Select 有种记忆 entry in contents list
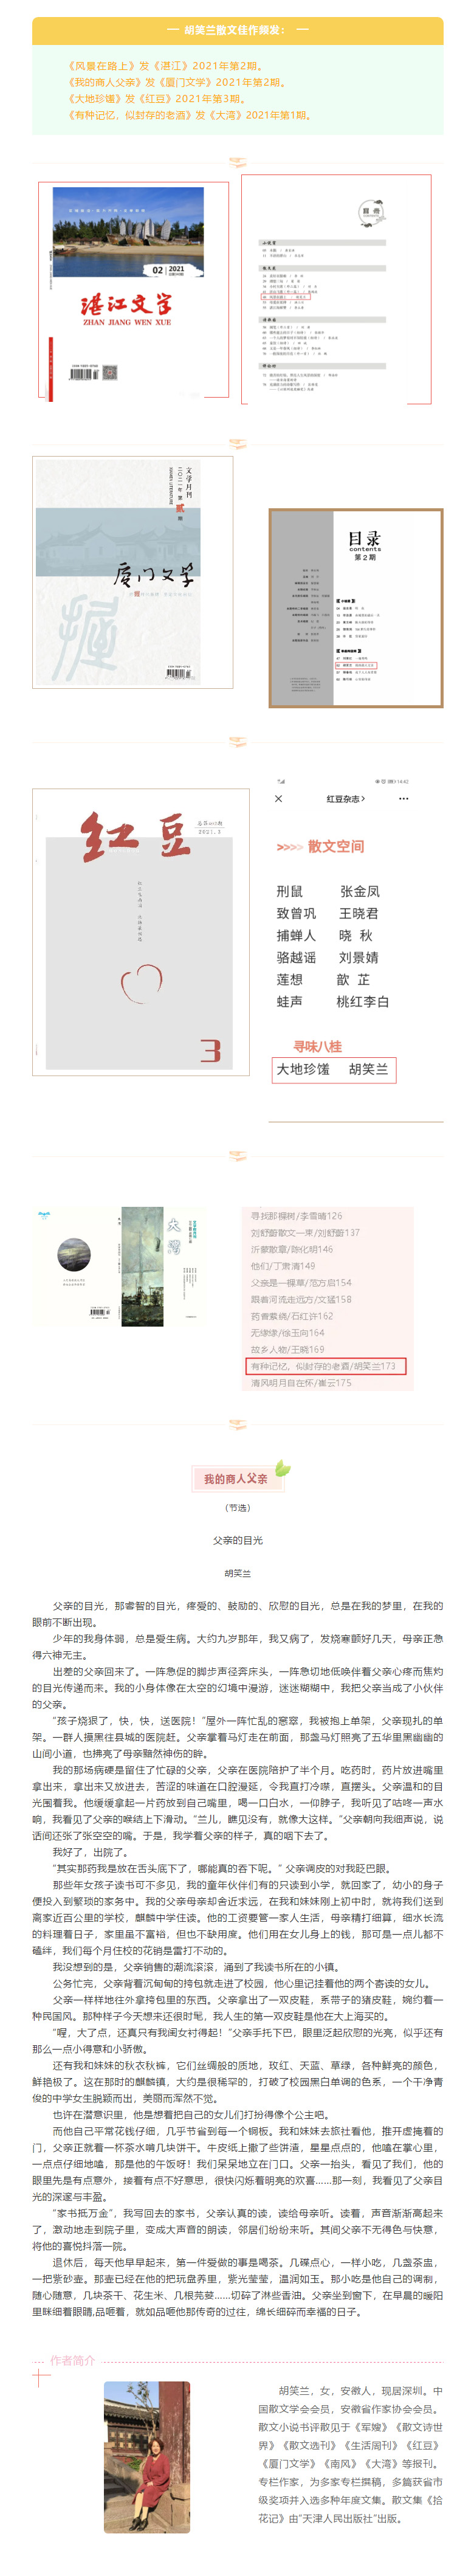The width and height of the screenshot is (474, 2576). (x=326, y=1365)
